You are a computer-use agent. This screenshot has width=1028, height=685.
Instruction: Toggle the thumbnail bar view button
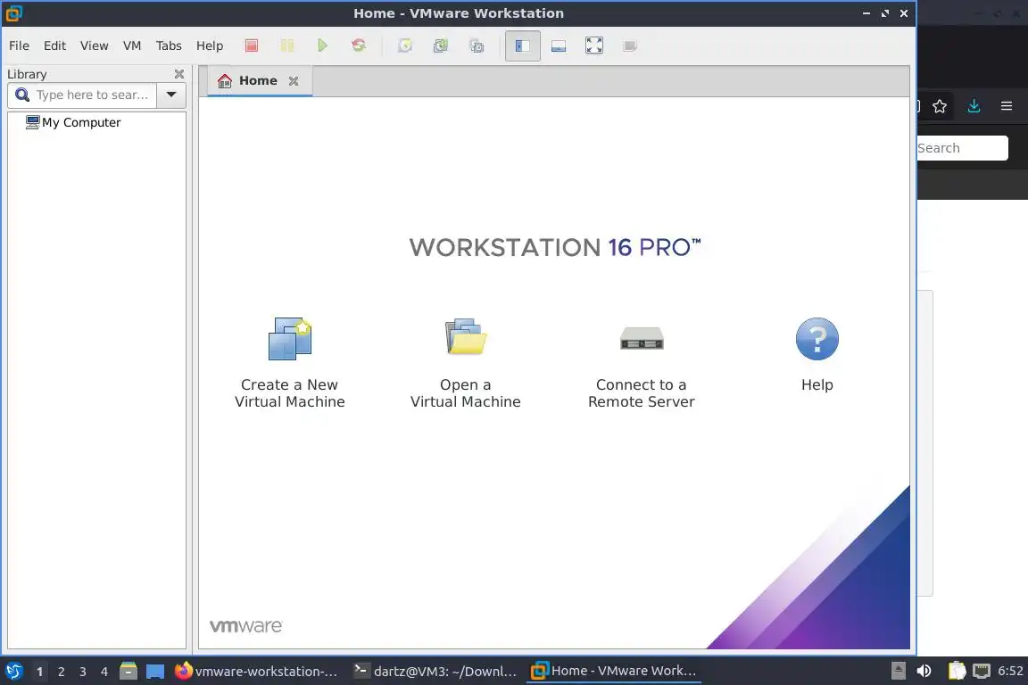[559, 45]
